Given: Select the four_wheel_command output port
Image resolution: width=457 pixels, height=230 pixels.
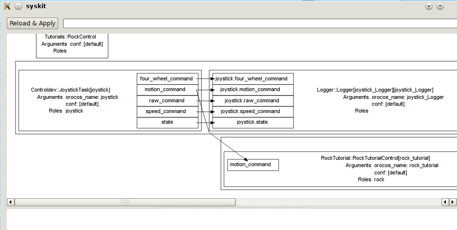Looking at the screenshot, I should tap(167, 79).
